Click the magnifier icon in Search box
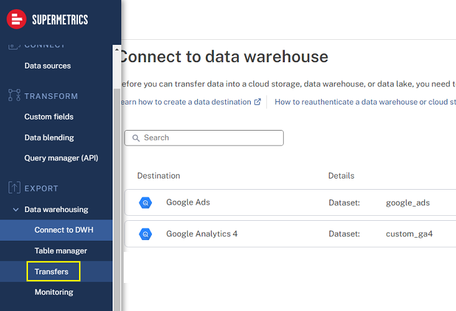Viewport: 456px width, 311px height. click(136, 137)
